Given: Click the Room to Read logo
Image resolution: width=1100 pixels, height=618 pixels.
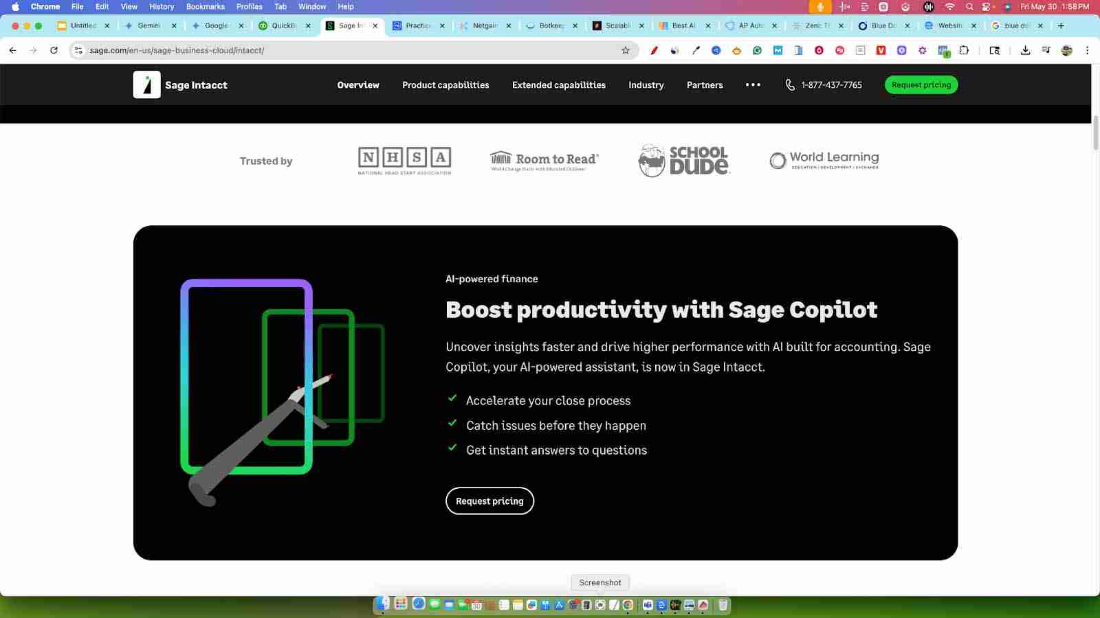Looking at the screenshot, I should [x=544, y=161].
